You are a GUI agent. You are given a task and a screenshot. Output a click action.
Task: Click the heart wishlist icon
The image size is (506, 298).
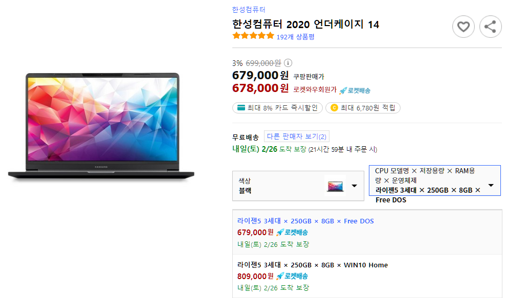pyautogui.click(x=464, y=27)
